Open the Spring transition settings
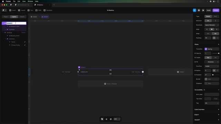Screen dimensions: 221x124 pos(212,49)
